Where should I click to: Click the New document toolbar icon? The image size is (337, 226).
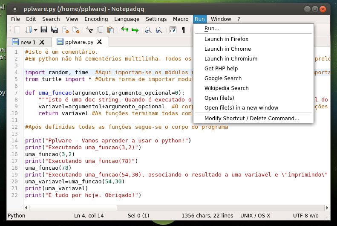tap(17, 30)
